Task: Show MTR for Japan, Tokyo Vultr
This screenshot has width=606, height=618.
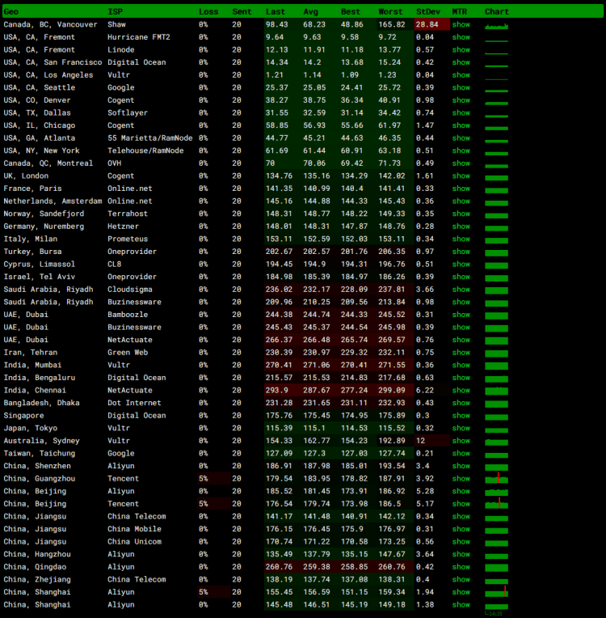Action: pyautogui.click(x=461, y=428)
